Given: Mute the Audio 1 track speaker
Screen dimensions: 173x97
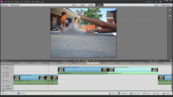Looking at the screenshot, I should [4, 81].
